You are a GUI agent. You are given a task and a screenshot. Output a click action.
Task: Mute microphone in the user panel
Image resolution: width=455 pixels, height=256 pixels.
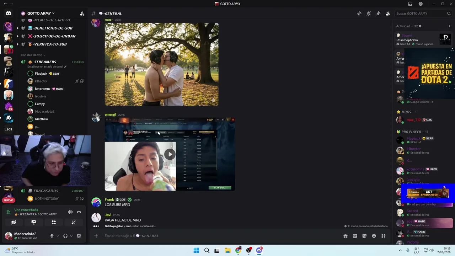(x=52, y=236)
